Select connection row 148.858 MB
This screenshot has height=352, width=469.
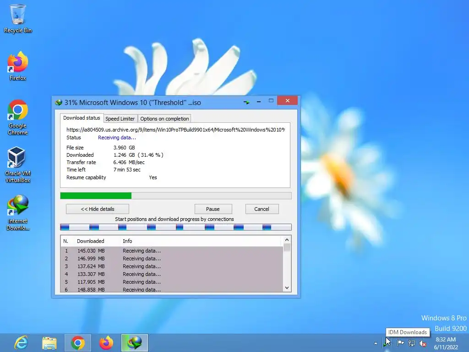point(172,289)
